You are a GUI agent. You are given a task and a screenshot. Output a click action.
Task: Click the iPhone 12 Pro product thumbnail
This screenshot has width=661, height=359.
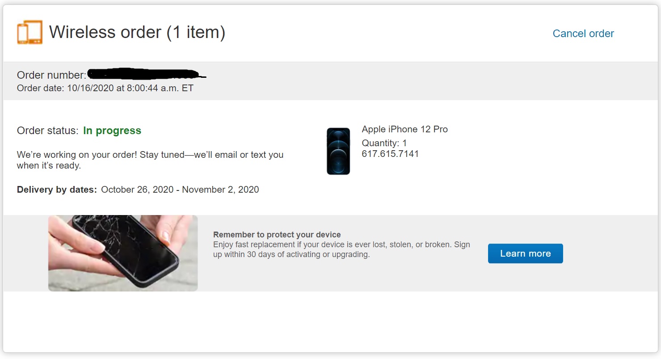point(338,151)
